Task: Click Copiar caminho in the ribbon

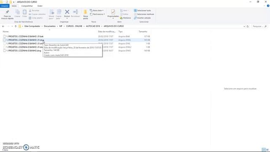Action: (37, 14)
